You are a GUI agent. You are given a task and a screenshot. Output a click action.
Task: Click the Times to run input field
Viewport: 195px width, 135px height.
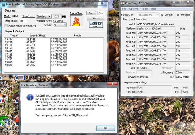(23, 21)
